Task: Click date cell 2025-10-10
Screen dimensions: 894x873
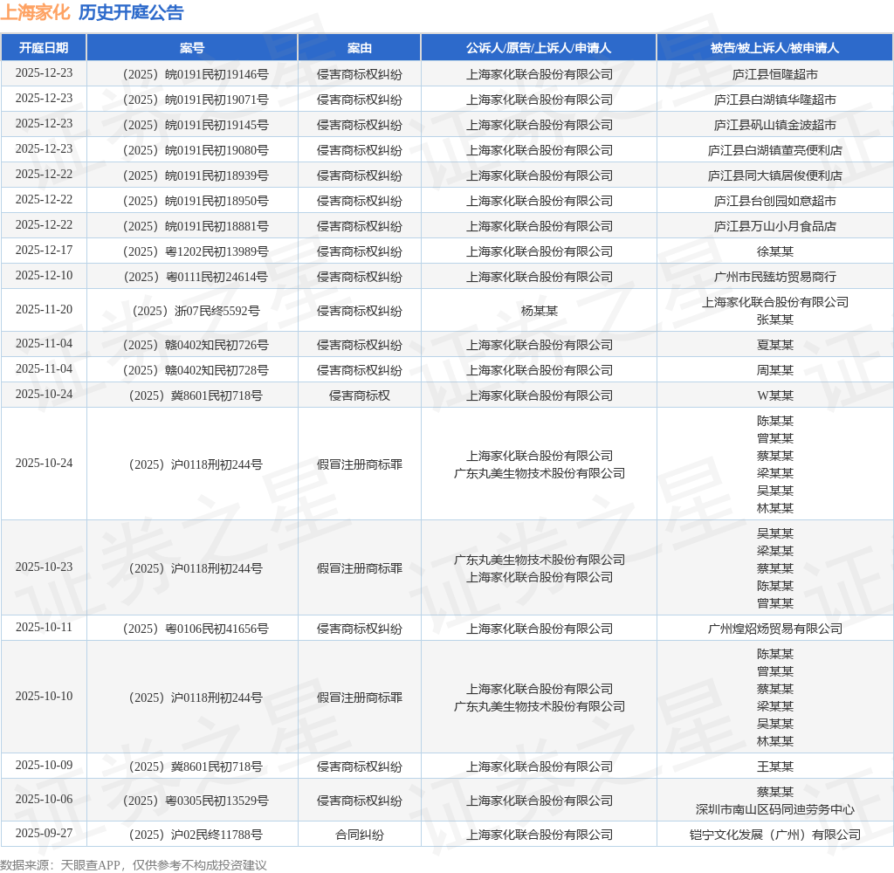Action: (x=44, y=697)
